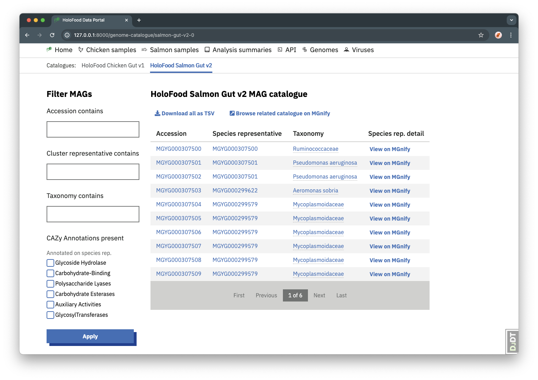Viewport: 538px width, 380px height.
Task: Click the external link icon beside Browse related catalogue
Action: [x=232, y=113]
